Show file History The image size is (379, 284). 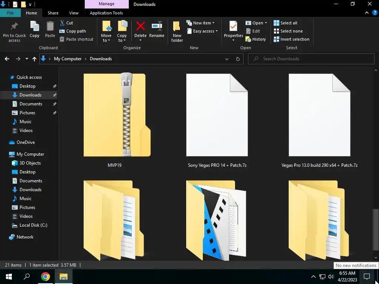point(256,39)
